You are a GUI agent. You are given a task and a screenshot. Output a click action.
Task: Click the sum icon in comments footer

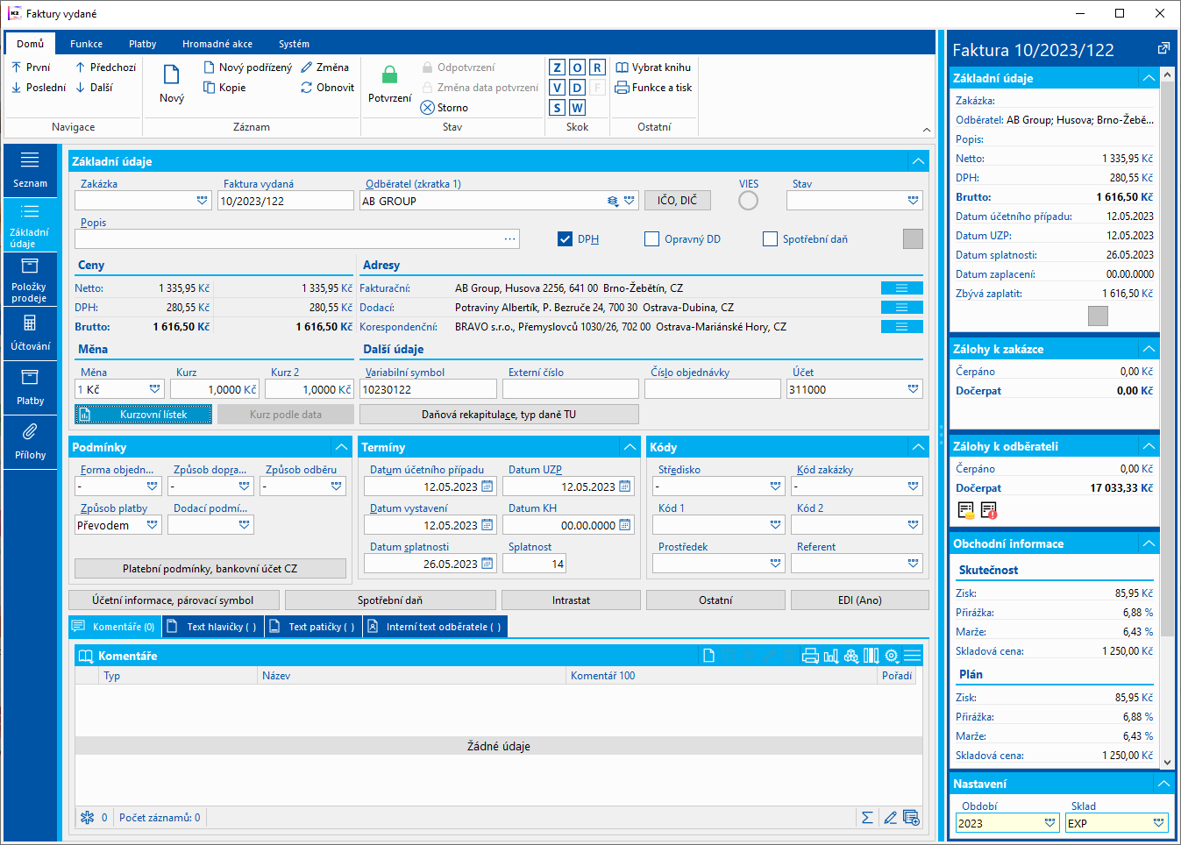coord(867,818)
